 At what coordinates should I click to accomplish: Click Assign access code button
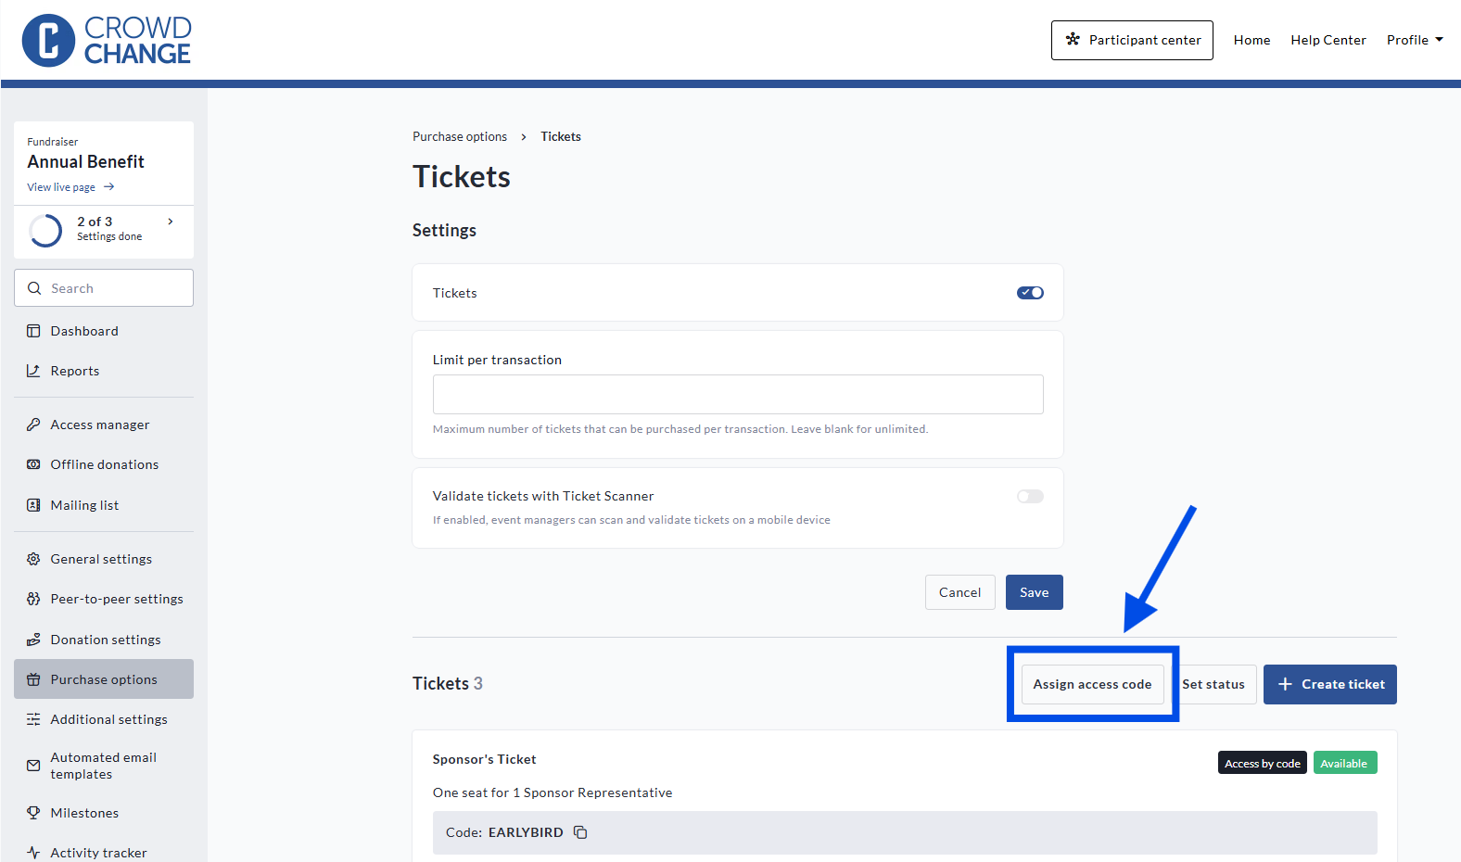point(1092,685)
